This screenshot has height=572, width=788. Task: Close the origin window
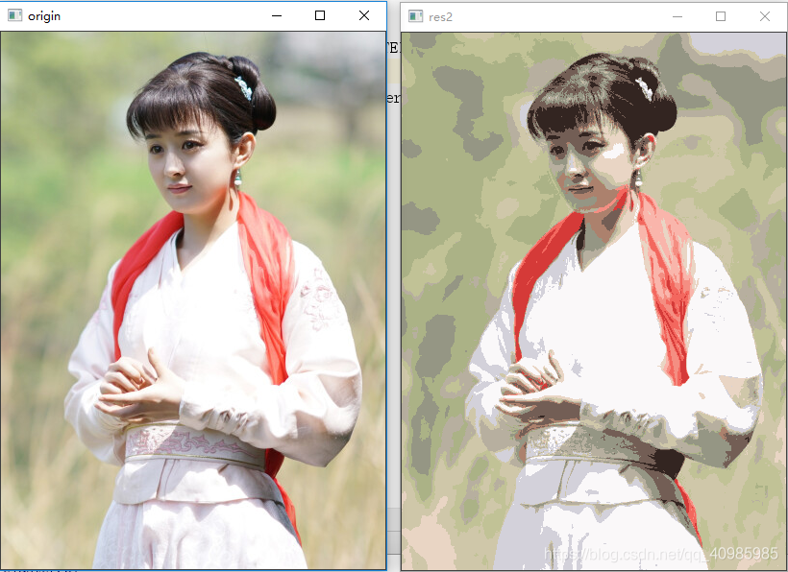pos(364,15)
